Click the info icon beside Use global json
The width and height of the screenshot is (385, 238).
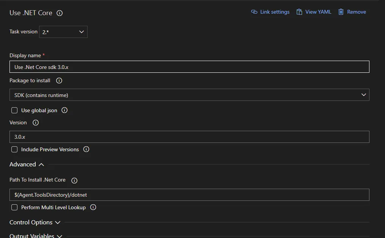tap(64, 110)
